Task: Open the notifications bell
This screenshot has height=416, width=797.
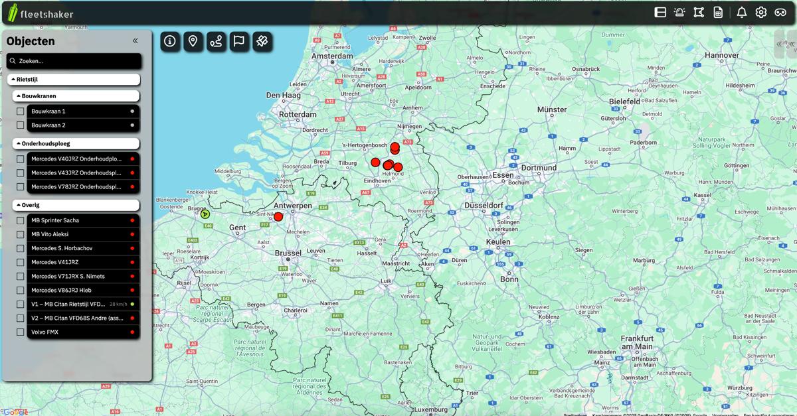Action: point(742,12)
